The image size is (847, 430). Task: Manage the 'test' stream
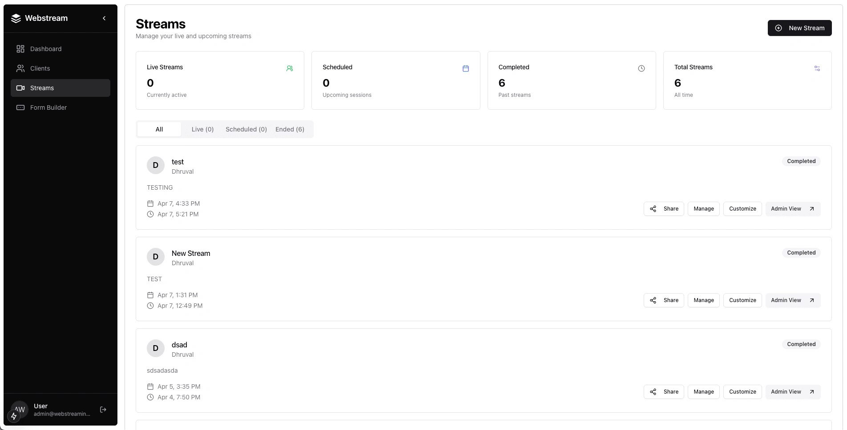704,209
